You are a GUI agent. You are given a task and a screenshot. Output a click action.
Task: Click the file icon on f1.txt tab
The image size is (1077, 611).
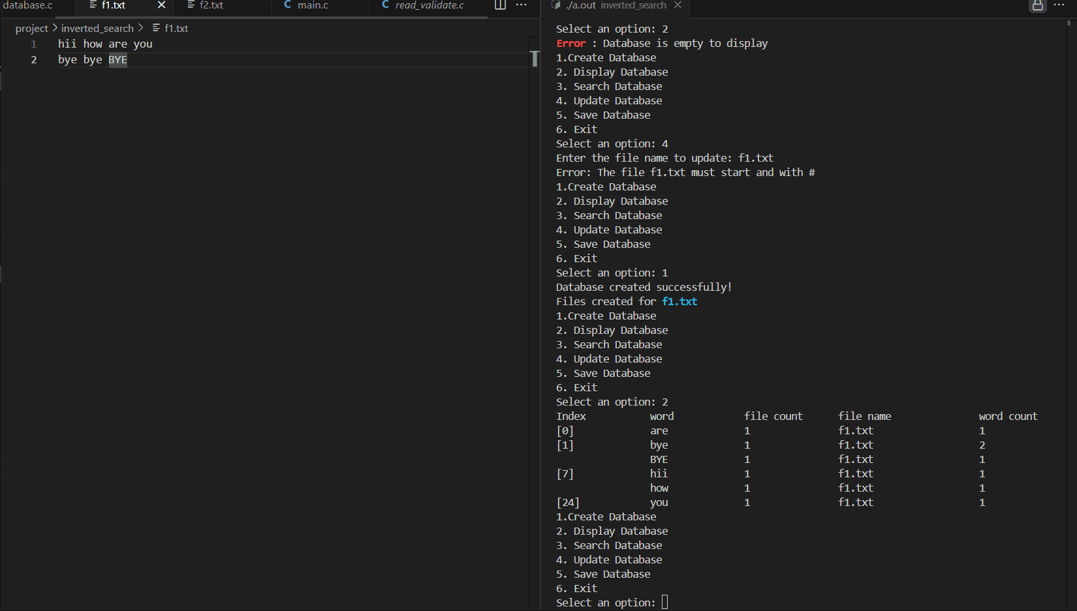[93, 5]
